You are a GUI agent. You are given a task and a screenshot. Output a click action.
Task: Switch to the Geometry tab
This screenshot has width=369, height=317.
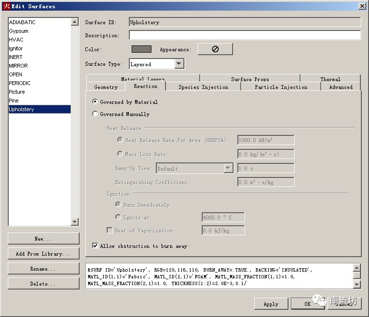point(106,87)
